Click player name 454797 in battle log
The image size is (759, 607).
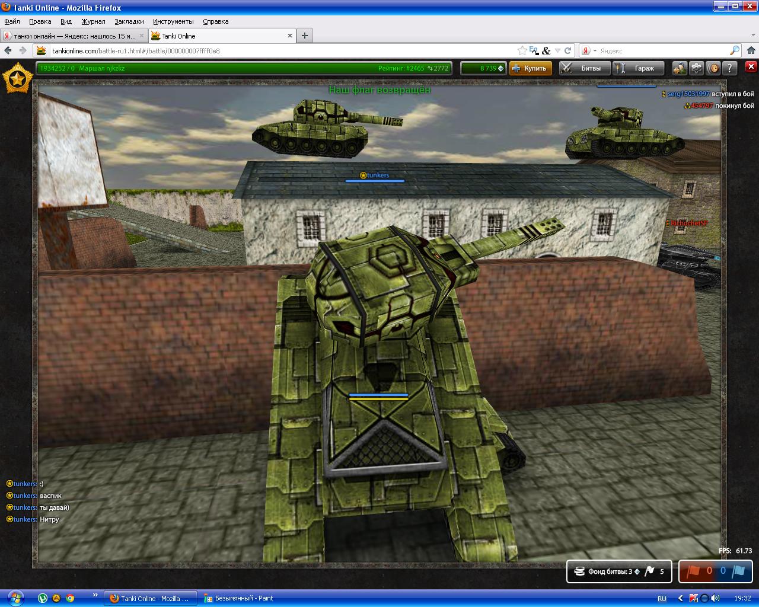click(701, 106)
